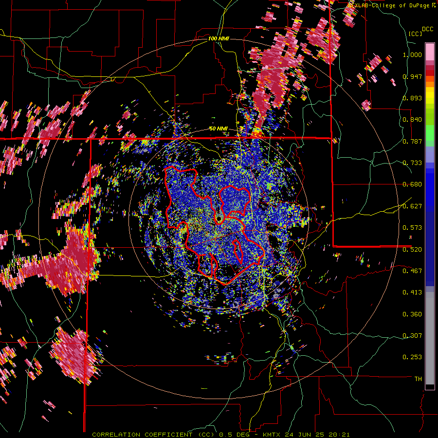
Task: Pick the large grey section of the color bar
Action: coord(430,338)
